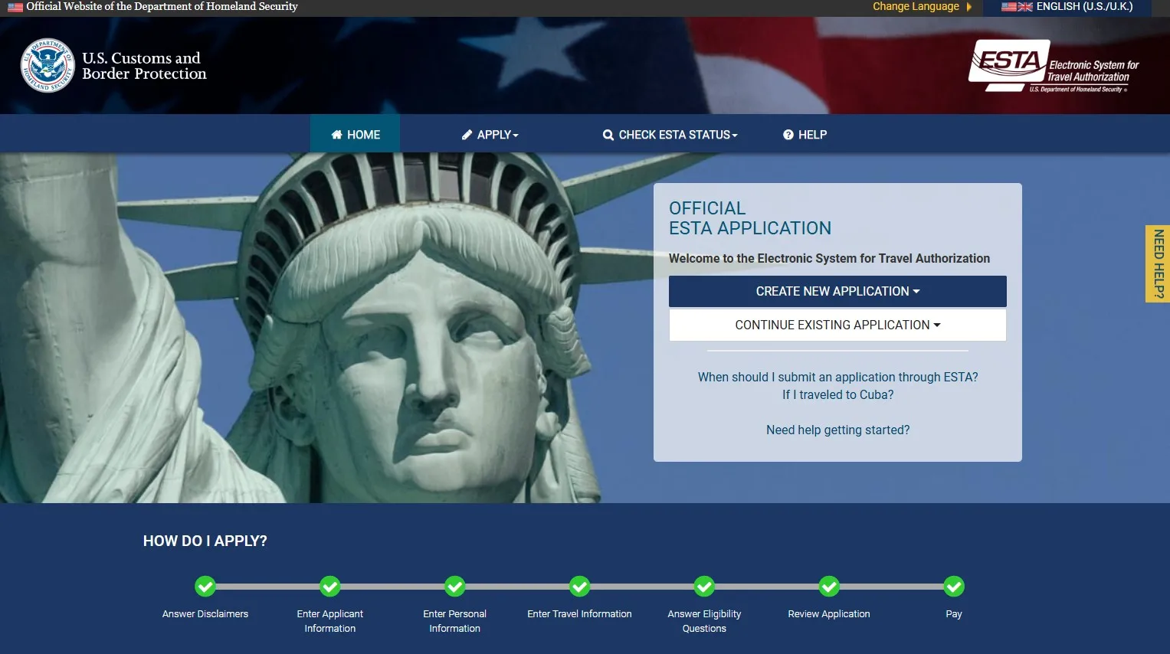This screenshot has height=654, width=1170.
Task: Click the green checkmark above Answer Disclaimers
Action: [205, 587]
